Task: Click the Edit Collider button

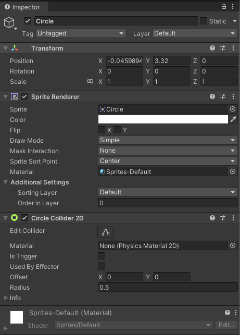Action: 106,232
